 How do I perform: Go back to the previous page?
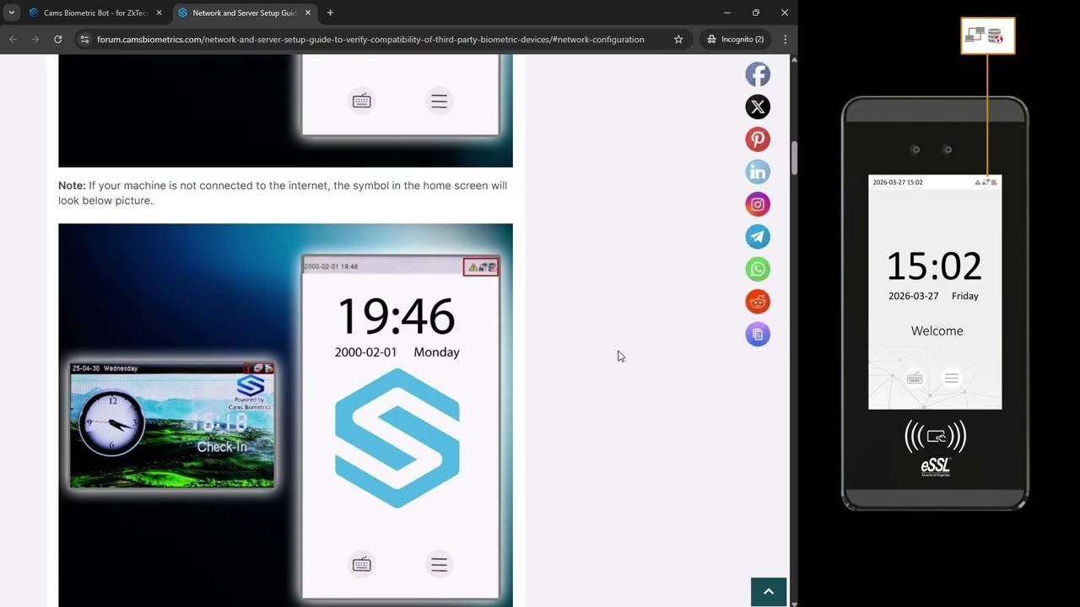13,39
